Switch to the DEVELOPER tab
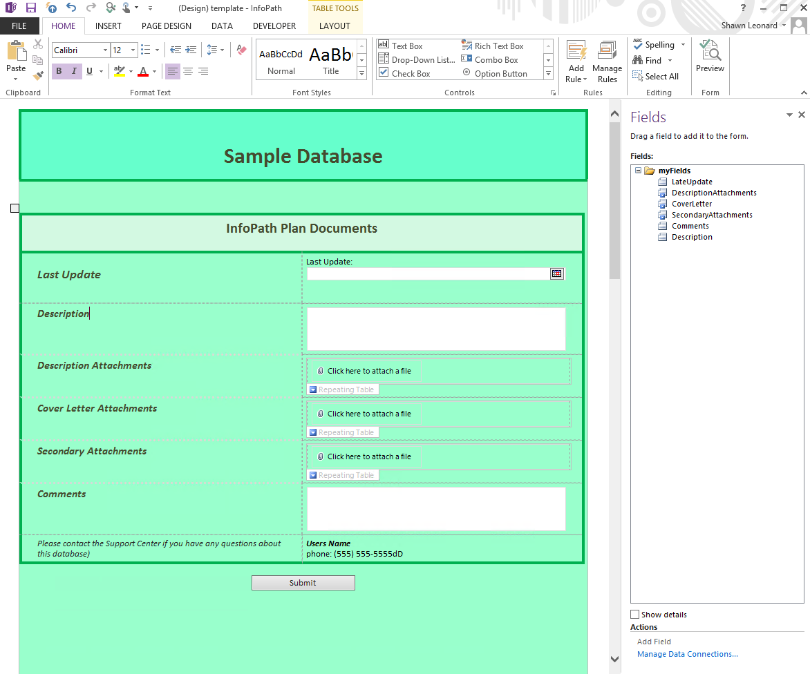Viewport: 810px width, 674px height. [x=274, y=26]
